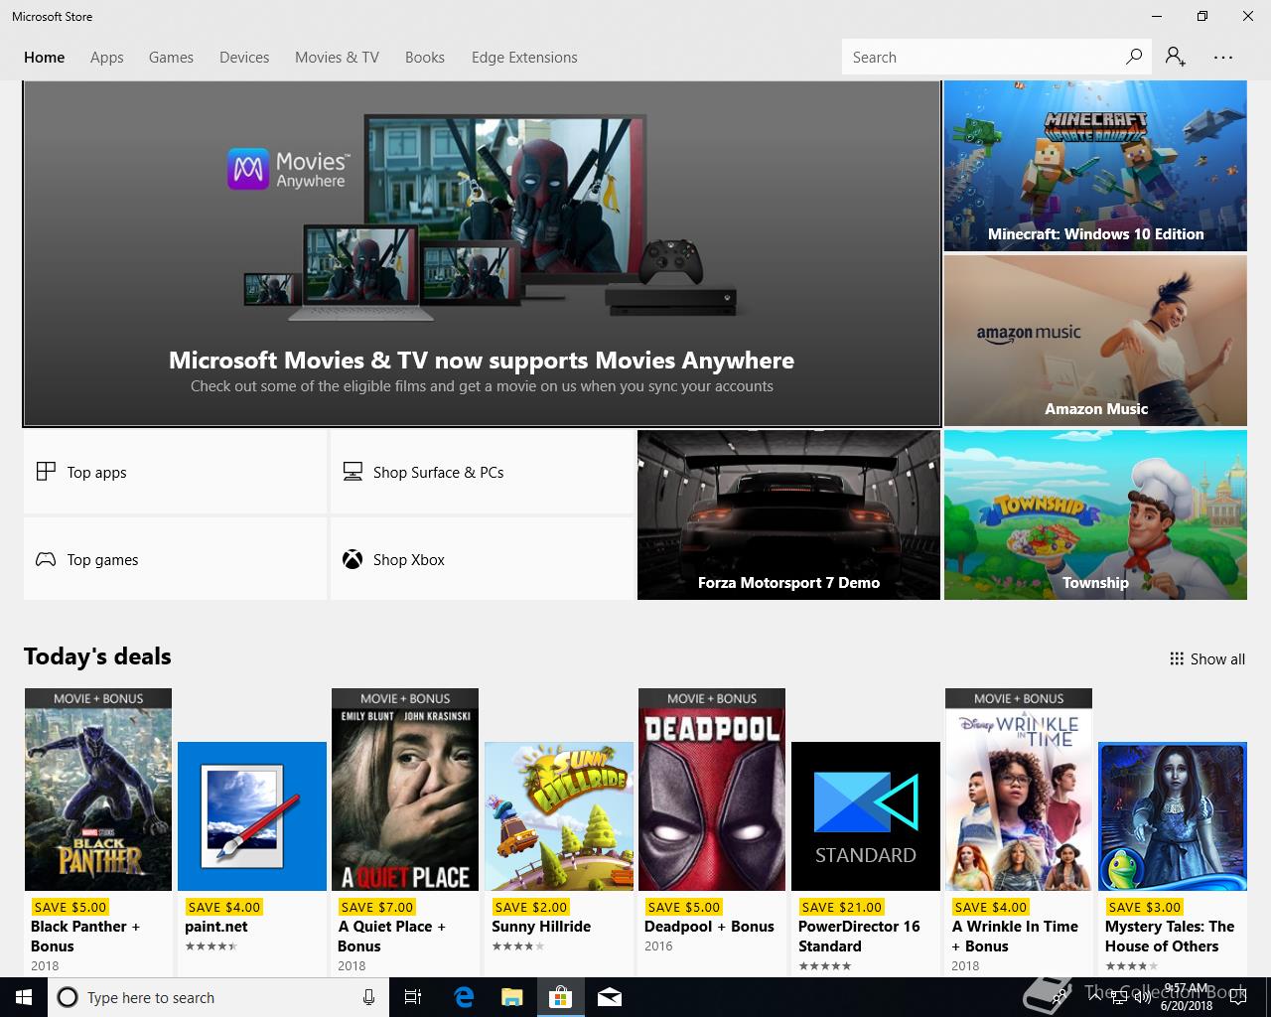Click the SAVE $21.00 deal badge

[841, 907]
